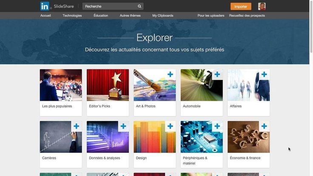Open the Design colorful bars thumbnail

[x=155, y=137]
